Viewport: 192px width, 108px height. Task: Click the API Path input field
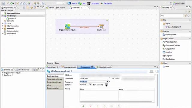[117, 75]
